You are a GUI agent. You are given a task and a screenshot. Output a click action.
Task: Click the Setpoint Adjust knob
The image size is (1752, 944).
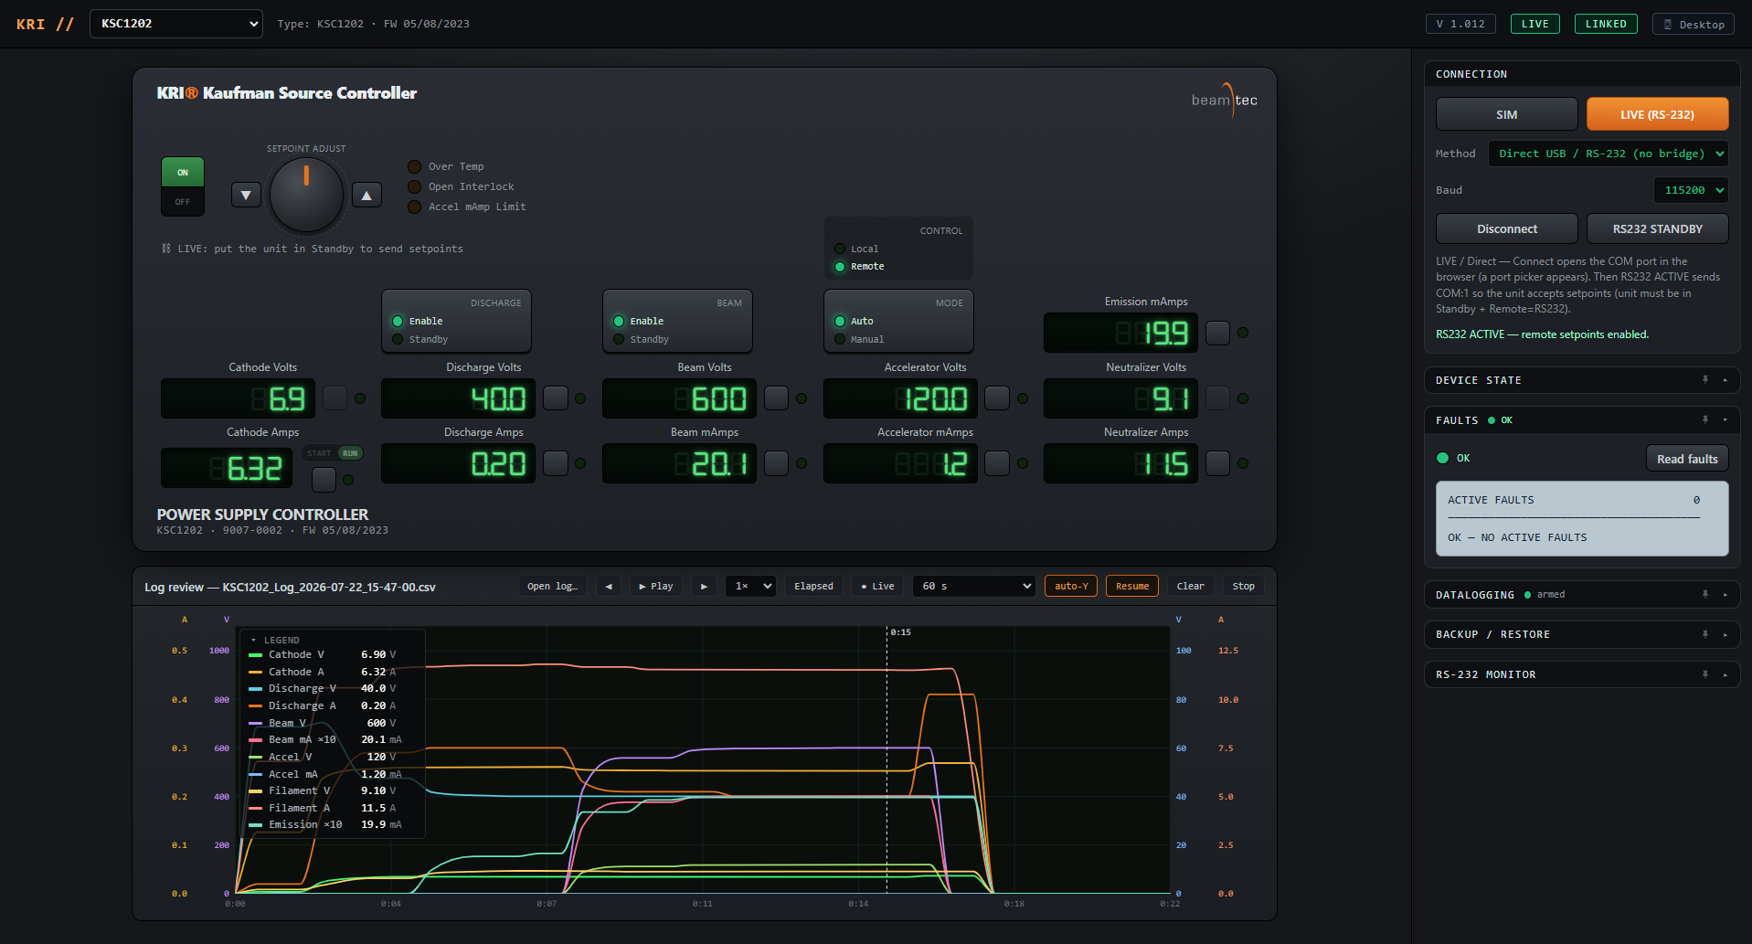[x=306, y=194]
